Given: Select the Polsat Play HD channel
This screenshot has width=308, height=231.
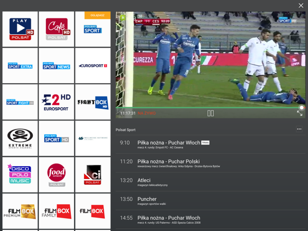Looking at the screenshot, I should [x=20, y=29].
